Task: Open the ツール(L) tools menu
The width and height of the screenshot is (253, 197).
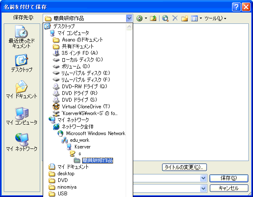Action: [215, 18]
